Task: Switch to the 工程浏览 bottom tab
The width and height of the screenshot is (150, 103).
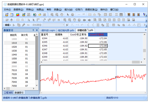Action: (8, 93)
